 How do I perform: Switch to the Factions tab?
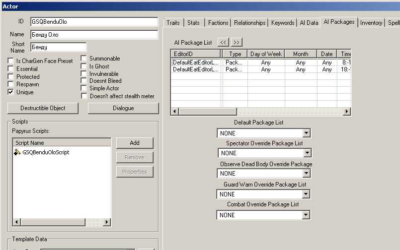click(x=218, y=23)
